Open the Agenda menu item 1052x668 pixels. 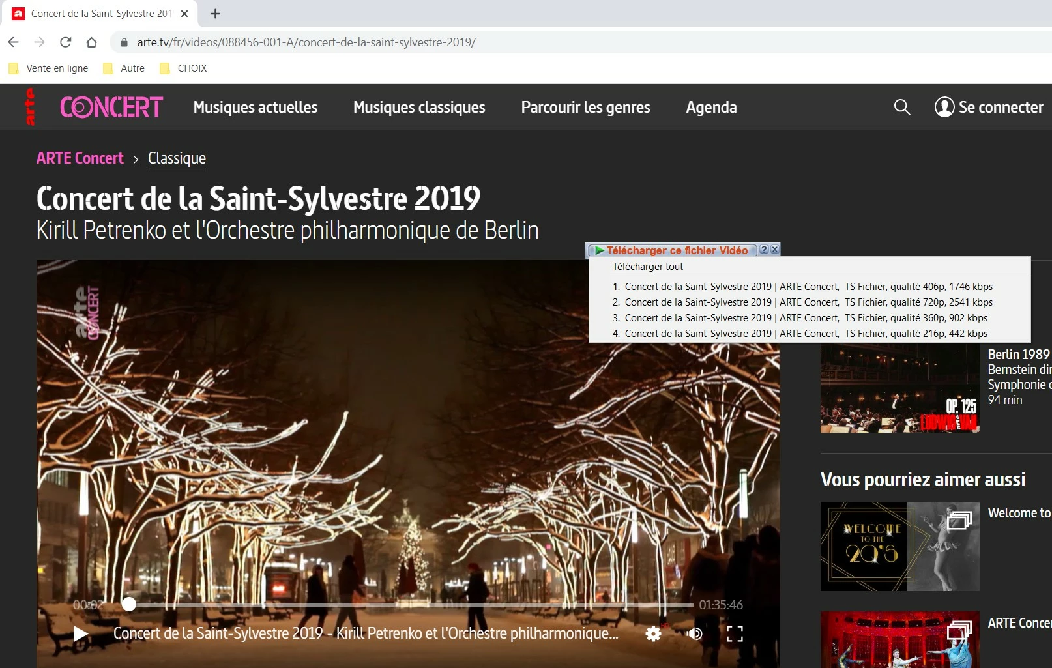[x=711, y=108]
